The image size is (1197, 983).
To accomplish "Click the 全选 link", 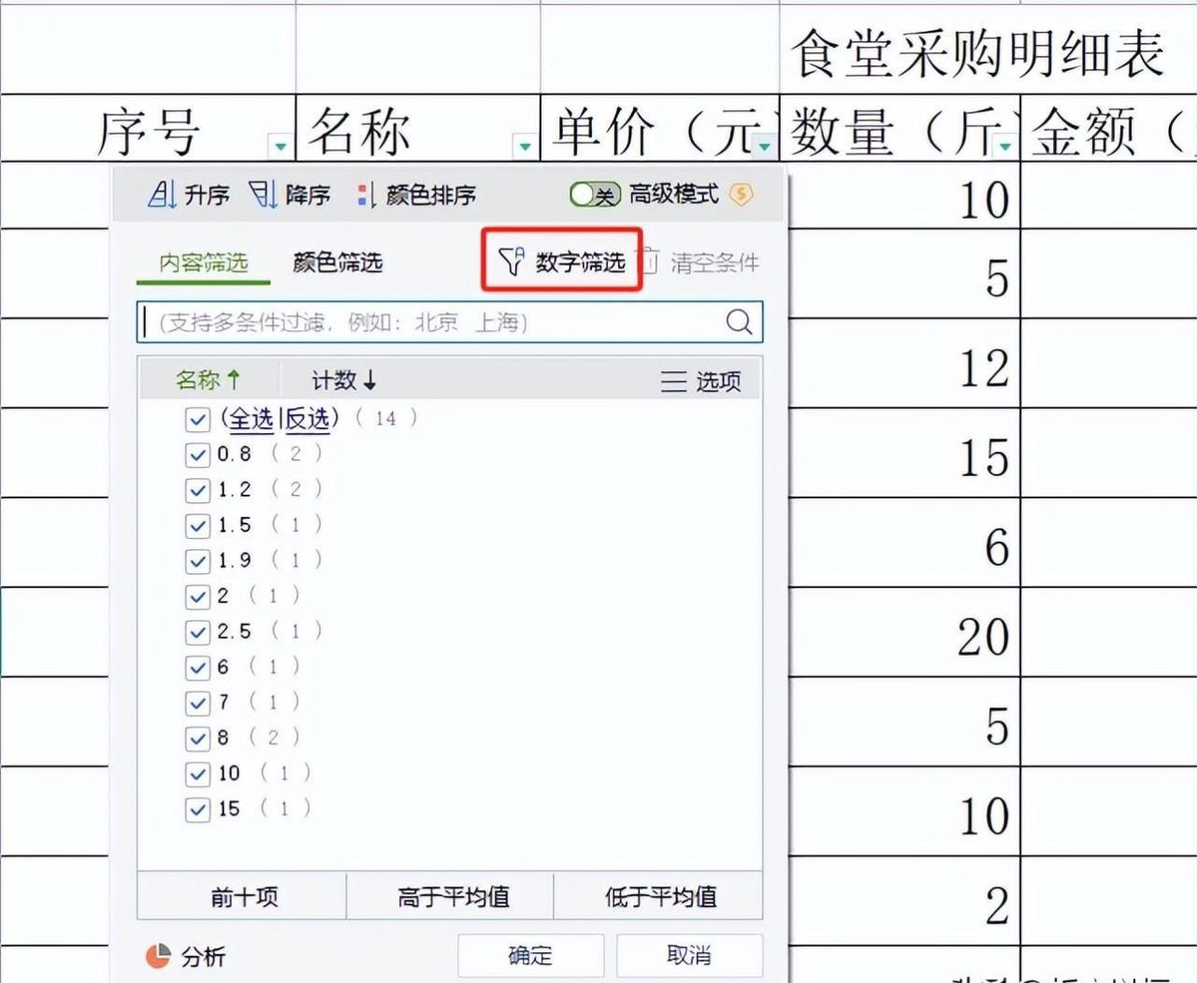I will tap(252, 419).
